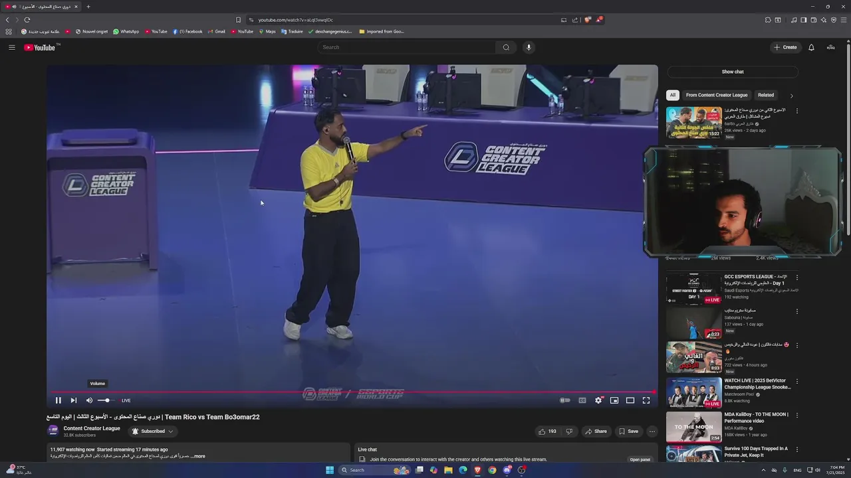Open options for first recommended video
The height and width of the screenshot is (478, 851).
[796, 111]
